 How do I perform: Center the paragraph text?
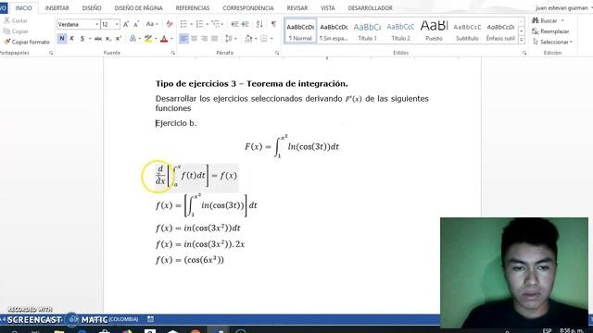point(194,39)
